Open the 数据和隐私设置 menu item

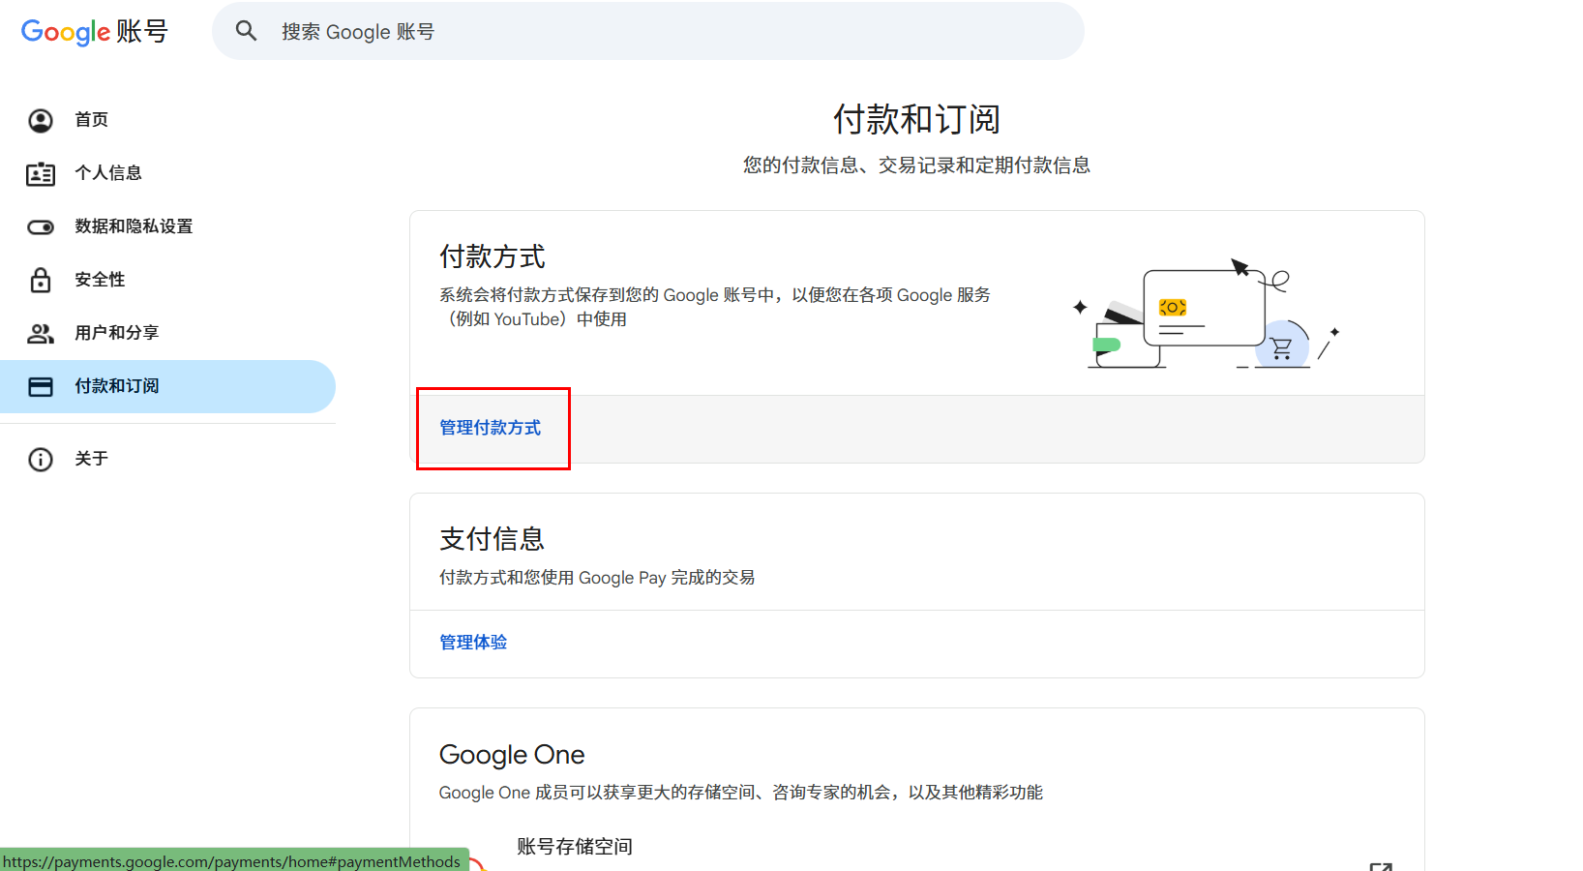(167, 226)
